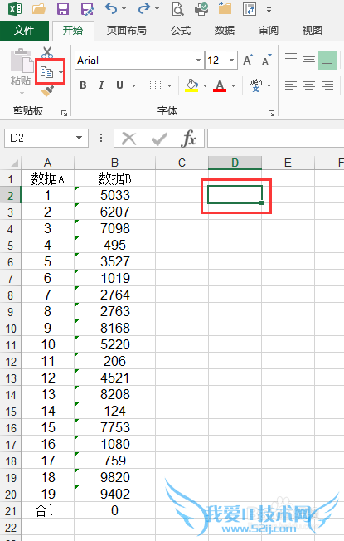
Task: Click the Save As disk-with-pencil icon
Action: point(87,9)
